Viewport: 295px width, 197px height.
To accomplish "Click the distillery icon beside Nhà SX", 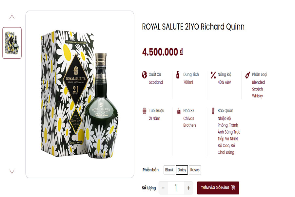I will pos(179,111).
